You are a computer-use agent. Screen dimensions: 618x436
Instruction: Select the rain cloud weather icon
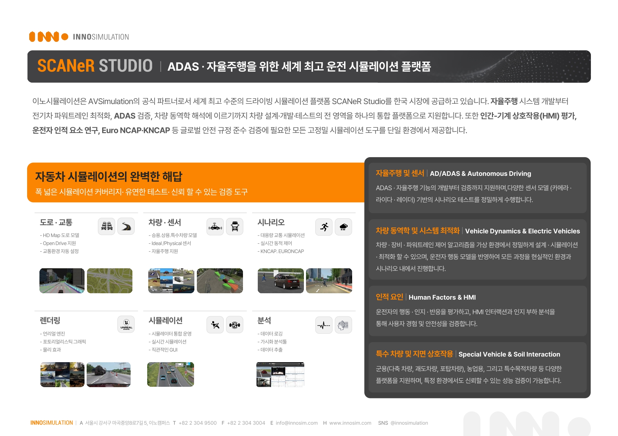click(x=343, y=227)
